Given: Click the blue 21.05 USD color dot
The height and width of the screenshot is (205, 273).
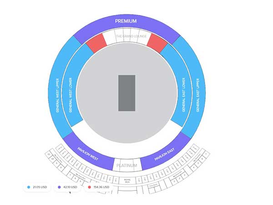Looking at the screenshot, I should 29,187.
